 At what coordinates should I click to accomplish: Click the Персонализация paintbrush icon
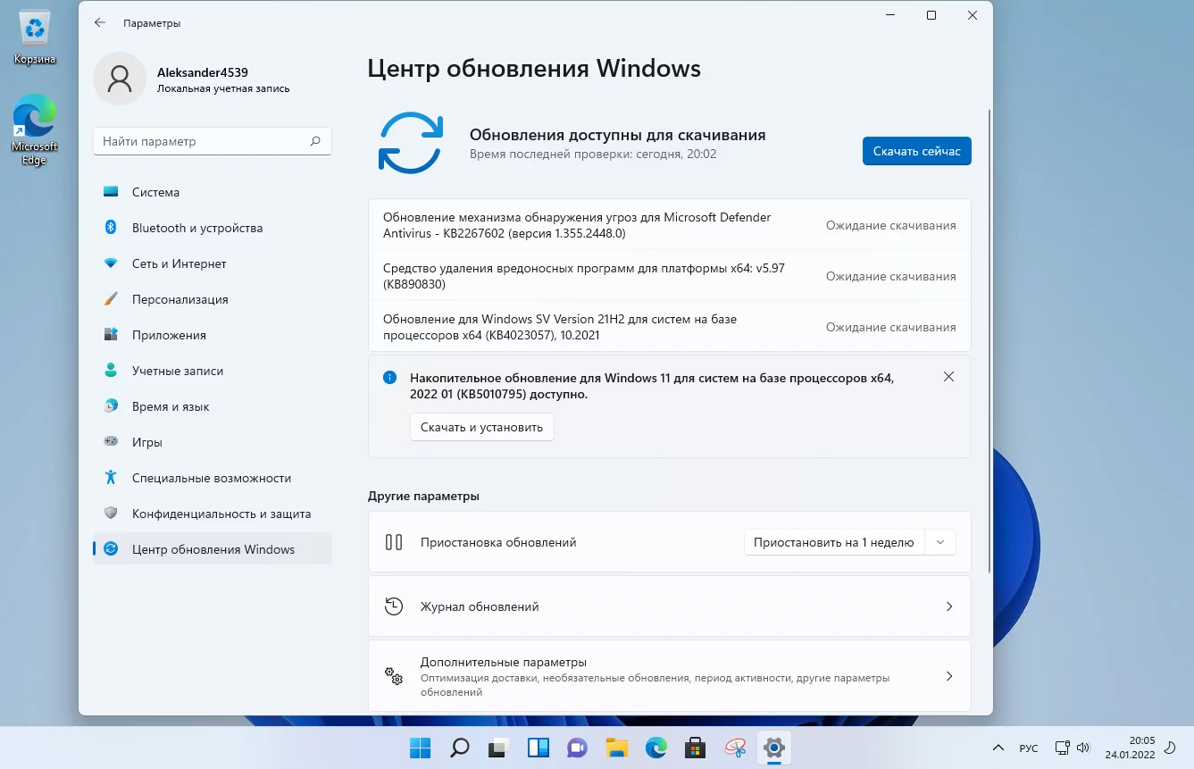[111, 299]
